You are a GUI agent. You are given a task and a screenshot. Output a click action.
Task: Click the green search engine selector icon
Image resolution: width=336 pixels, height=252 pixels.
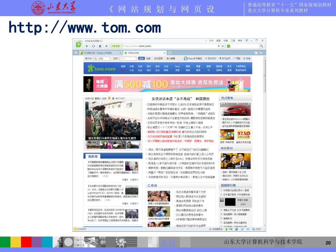[228, 46]
